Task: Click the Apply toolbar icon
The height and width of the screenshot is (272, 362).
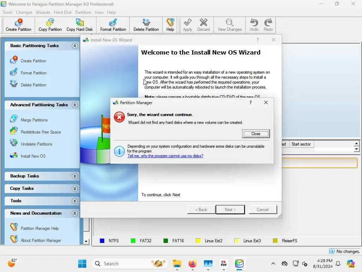Action: (187, 25)
